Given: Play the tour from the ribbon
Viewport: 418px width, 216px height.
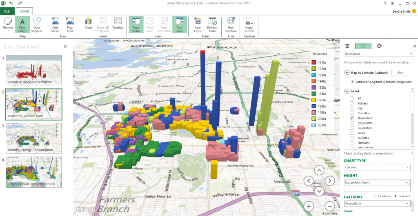Looking at the screenshot, I should (70, 25).
